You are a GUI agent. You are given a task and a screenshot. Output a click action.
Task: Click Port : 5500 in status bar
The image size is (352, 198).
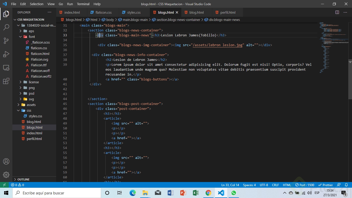coord(305,185)
